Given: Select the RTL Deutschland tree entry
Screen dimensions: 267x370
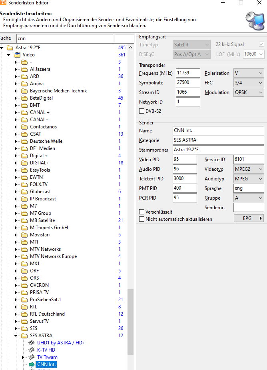Looking at the screenshot, I should coord(47,314).
